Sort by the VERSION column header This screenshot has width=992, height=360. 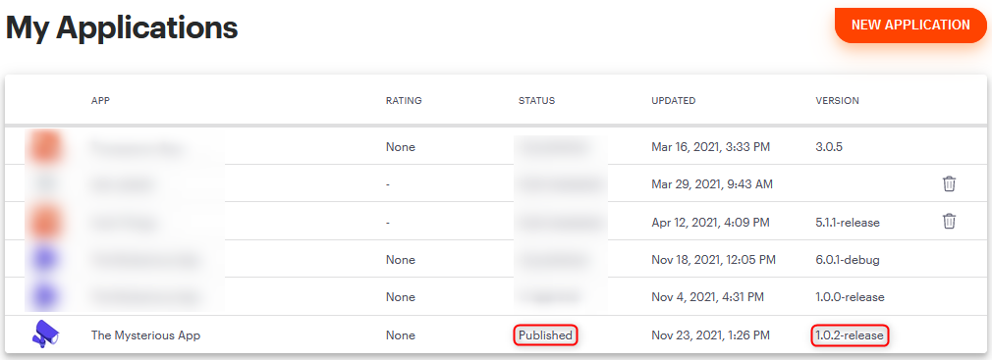(x=837, y=100)
